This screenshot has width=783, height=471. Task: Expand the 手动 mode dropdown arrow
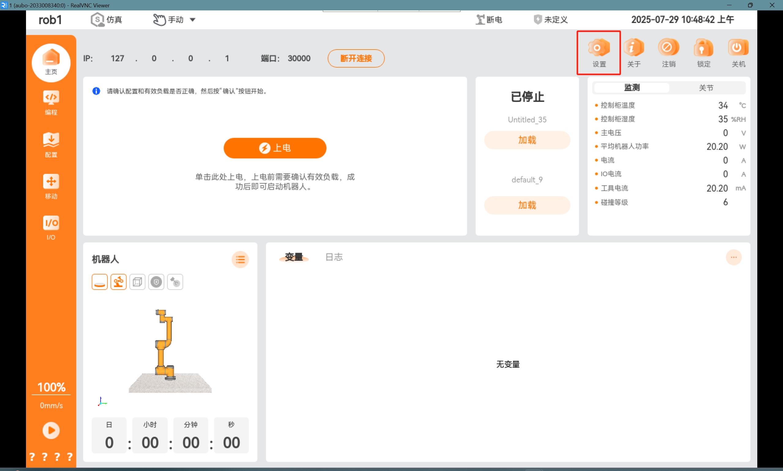pyautogui.click(x=192, y=20)
